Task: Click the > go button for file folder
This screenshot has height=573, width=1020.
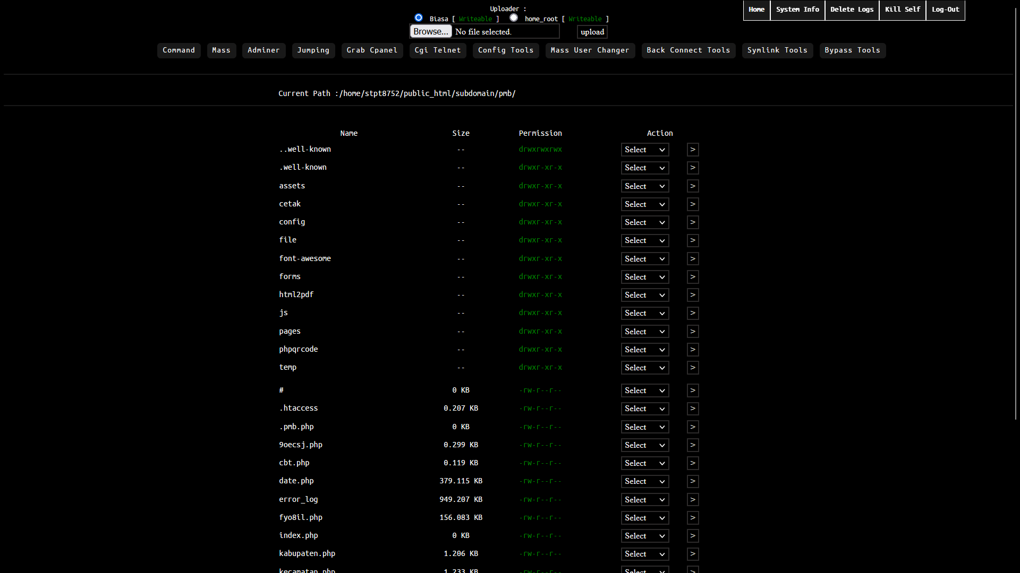Action: click(x=693, y=240)
